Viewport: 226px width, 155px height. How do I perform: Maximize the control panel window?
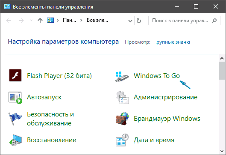[x=196, y=6]
